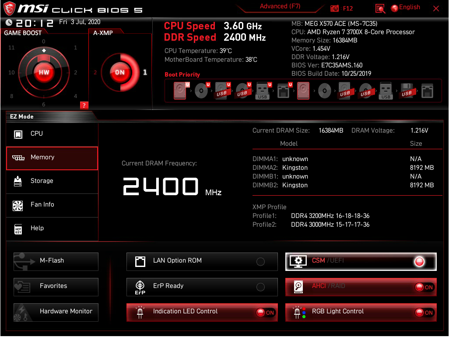
Task: Choose the USB floppy boot device icon
Action: [407, 91]
